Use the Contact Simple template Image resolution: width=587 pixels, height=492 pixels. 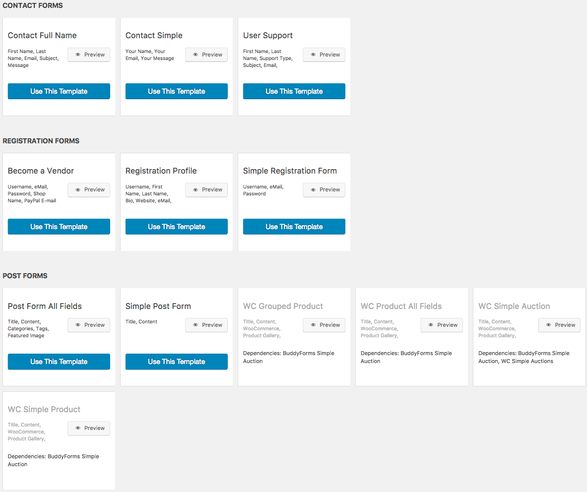click(176, 91)
